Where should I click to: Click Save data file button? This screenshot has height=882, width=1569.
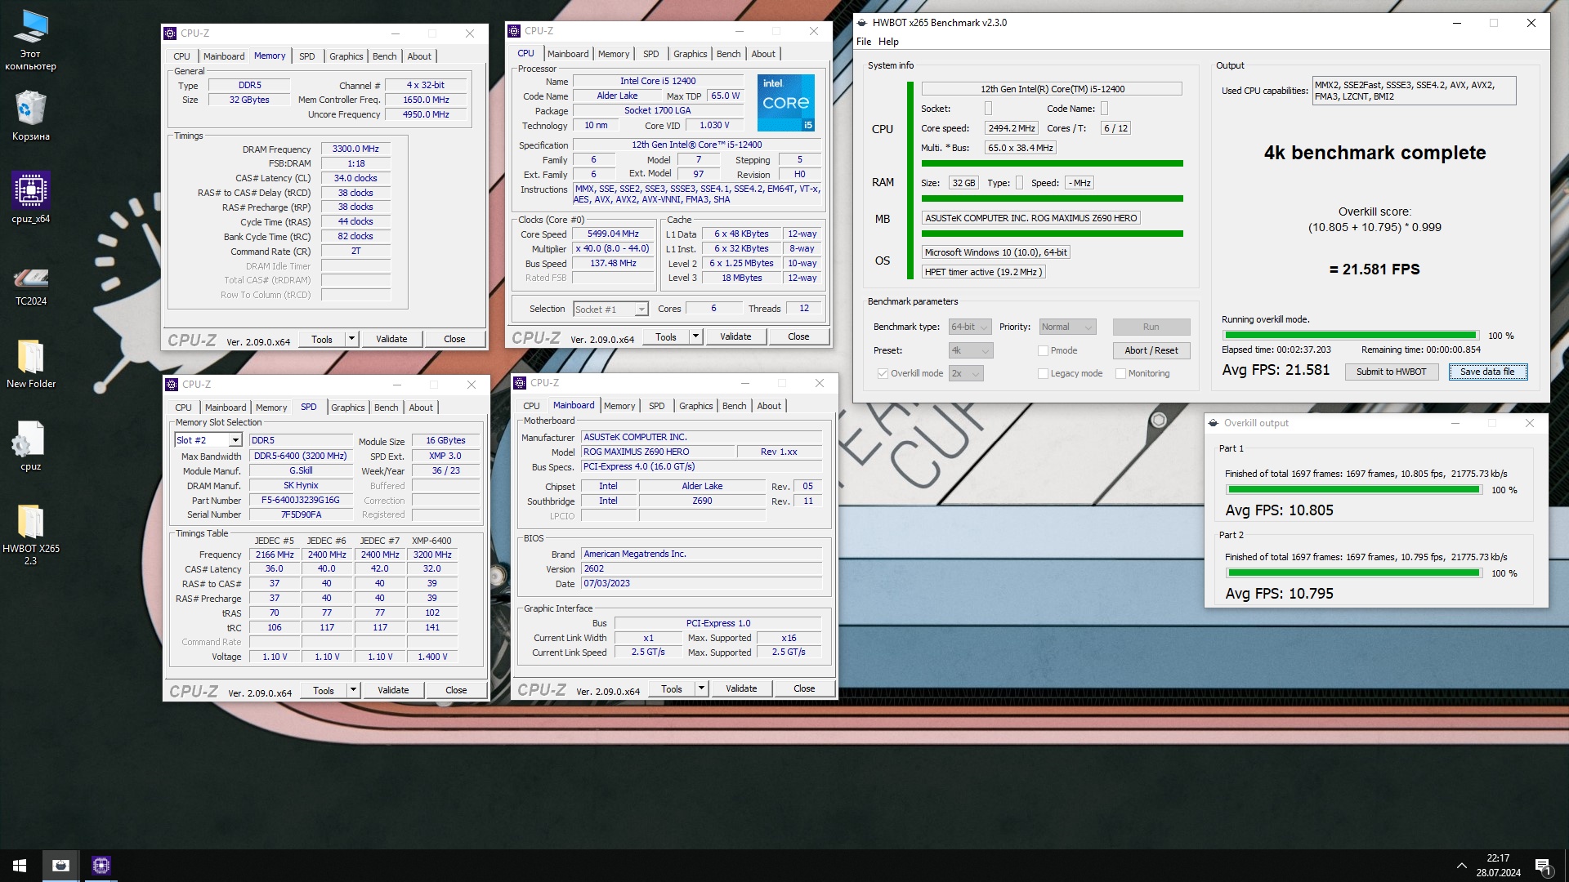click(x=1487, y=372)
